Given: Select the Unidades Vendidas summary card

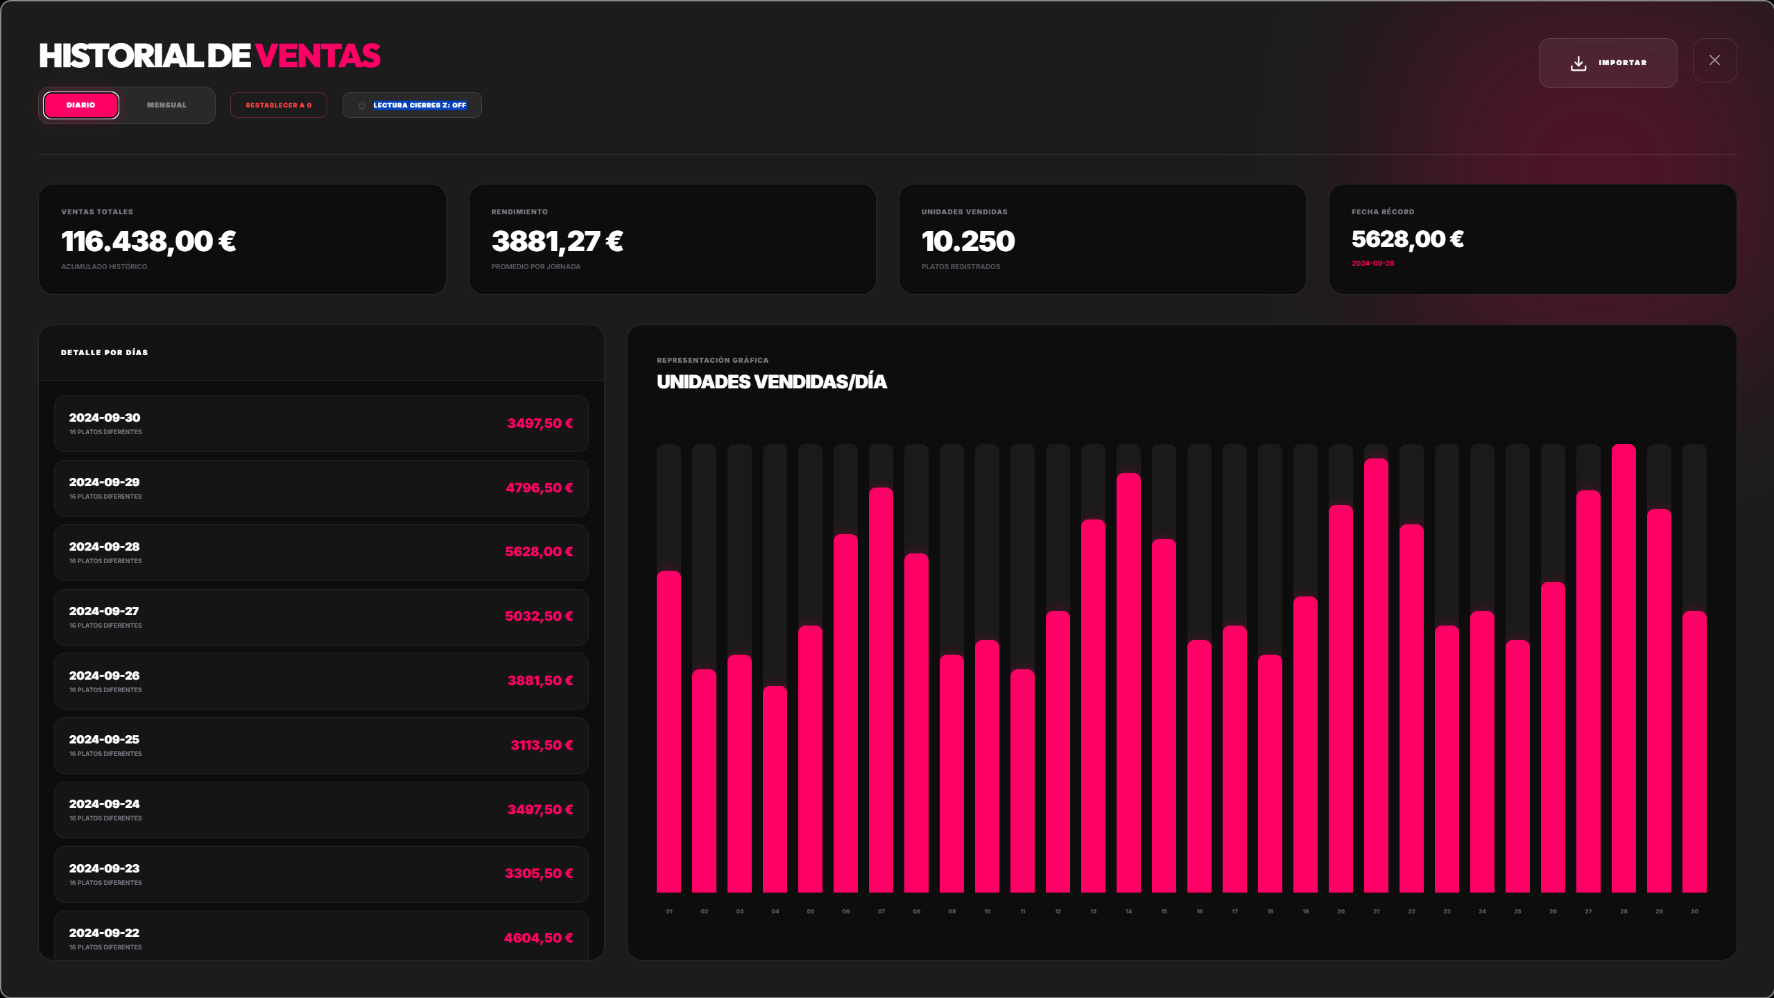Looking at the screenshot, I should pos(1102,239).
